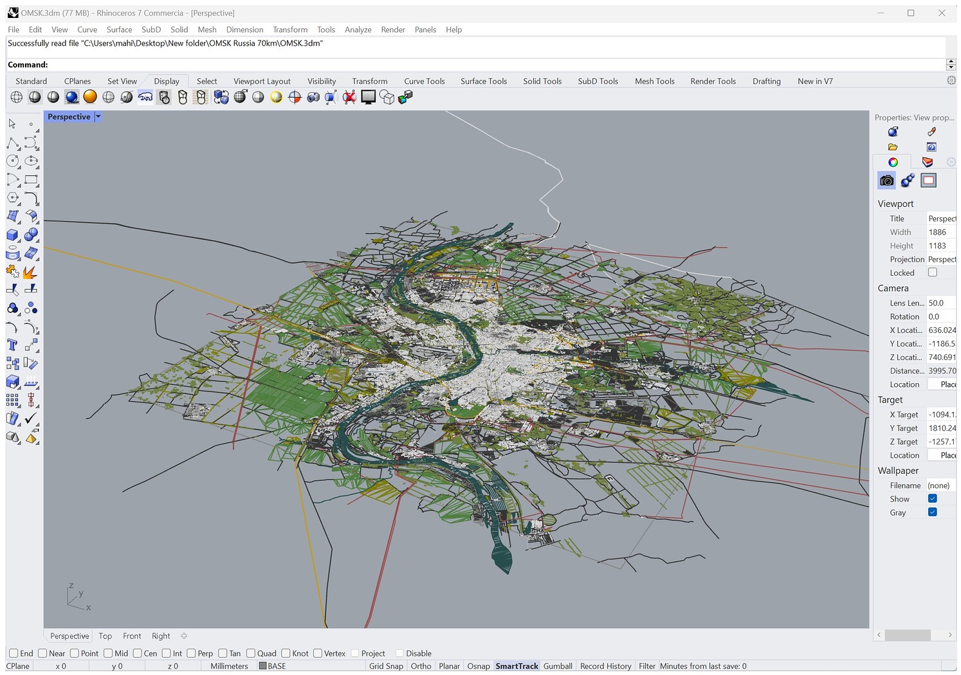The height and width of the screenshot is (675, 961).
Task: Select the Arctic display mode polar bear icon
Action: (145, 97)
